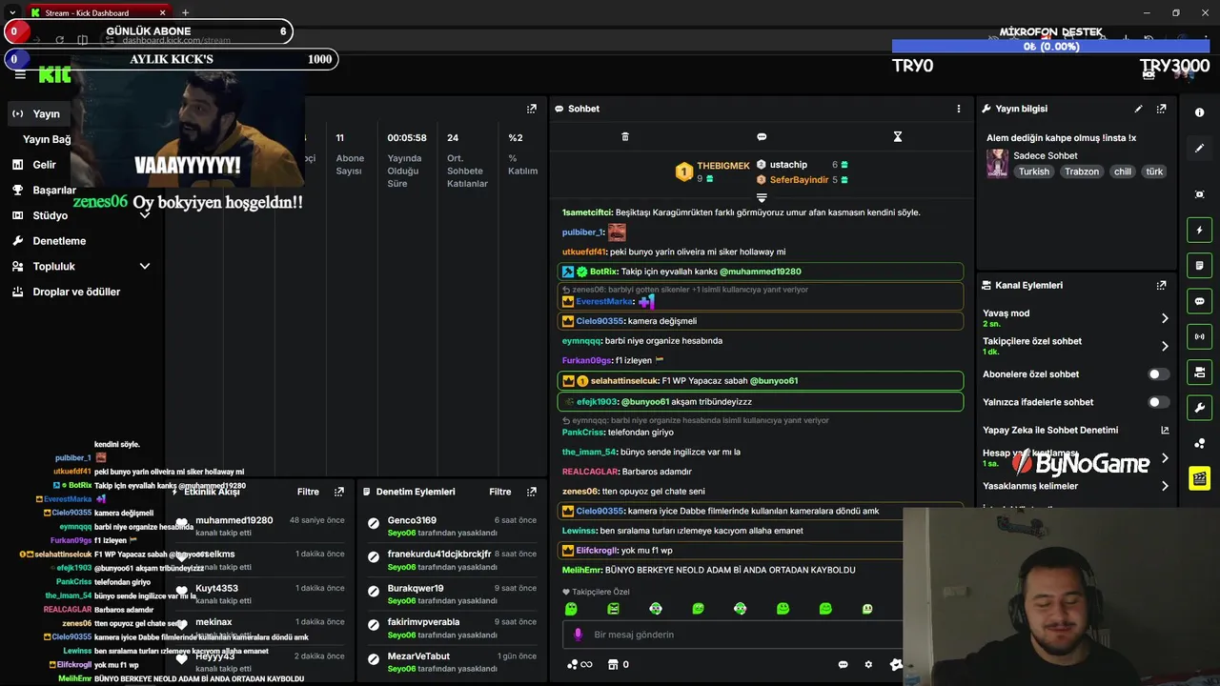Click the yellow clapperboard clip icon
Image resolution: width=1220 pixels, height=686 pixels.
click(1199, 478)
